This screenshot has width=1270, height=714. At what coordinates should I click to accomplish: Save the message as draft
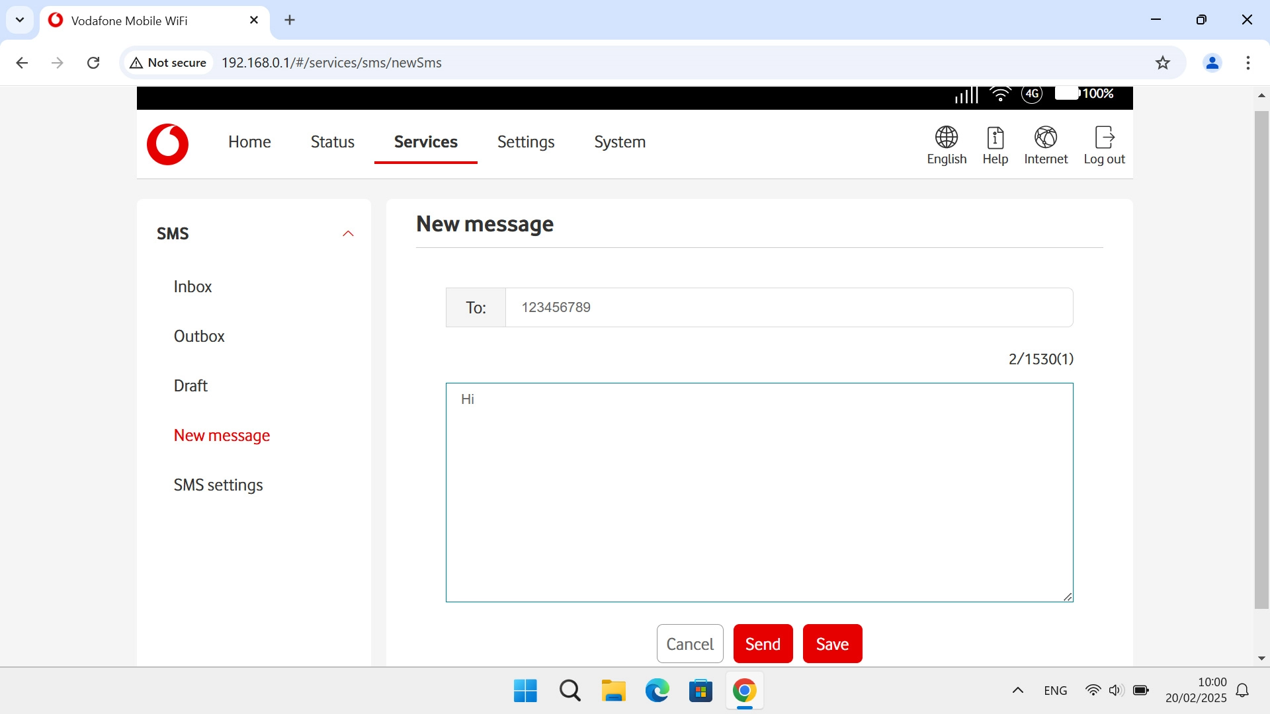coord(832,644)
